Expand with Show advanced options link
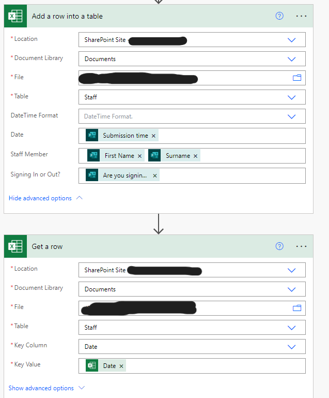The width and height of the screenshot is (329, 398). click(46, 388)
